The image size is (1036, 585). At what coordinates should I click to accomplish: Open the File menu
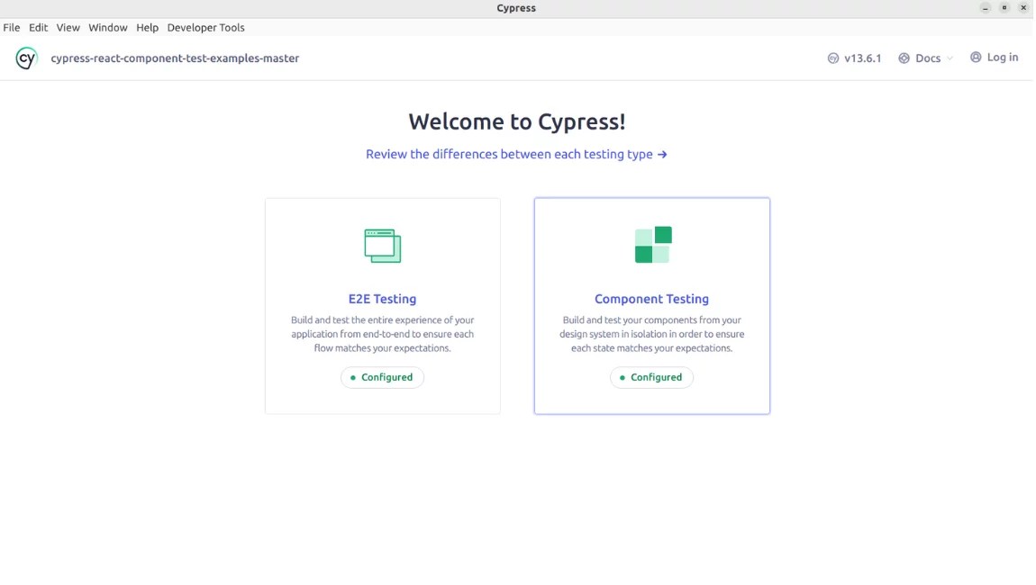[x=11, y=27]
